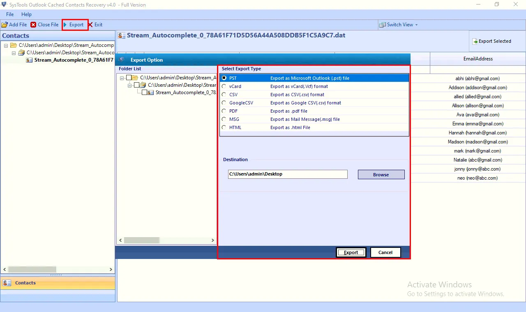The image size is (526, 312).
Task: Select the Ava (ava@gmail.com) row
Action: [478, 115]
